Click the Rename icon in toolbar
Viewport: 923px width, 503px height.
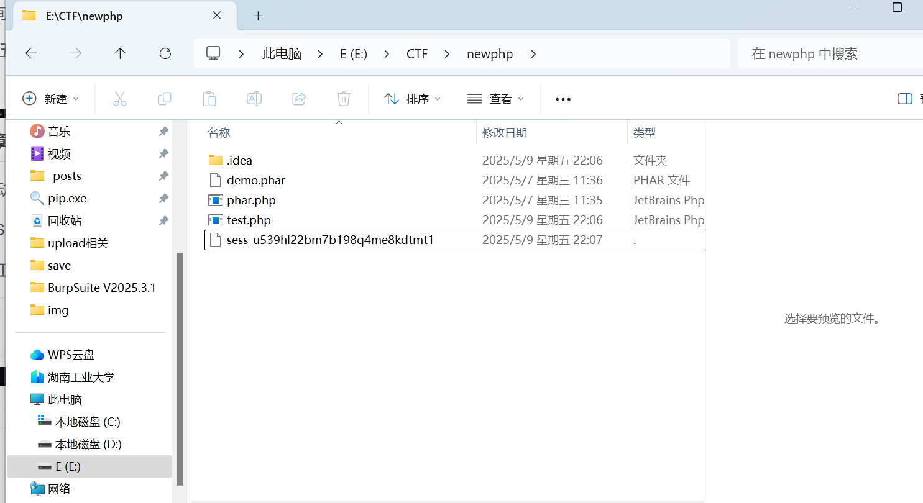(254, 99)
